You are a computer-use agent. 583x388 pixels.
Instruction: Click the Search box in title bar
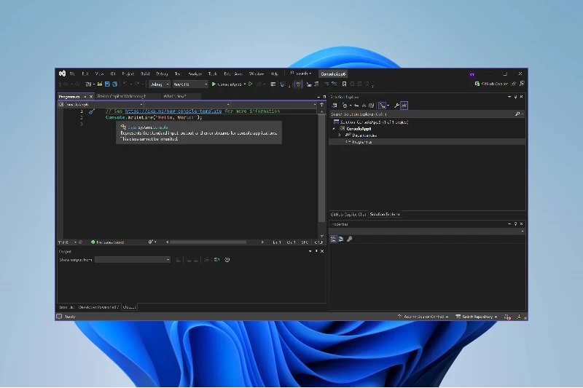301,74
